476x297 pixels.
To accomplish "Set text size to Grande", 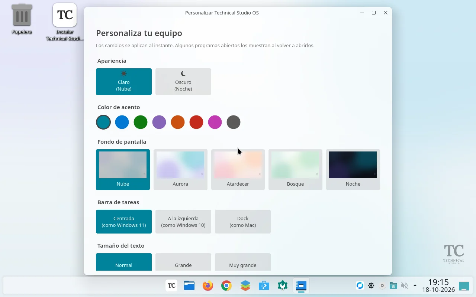I will (183, 262).
